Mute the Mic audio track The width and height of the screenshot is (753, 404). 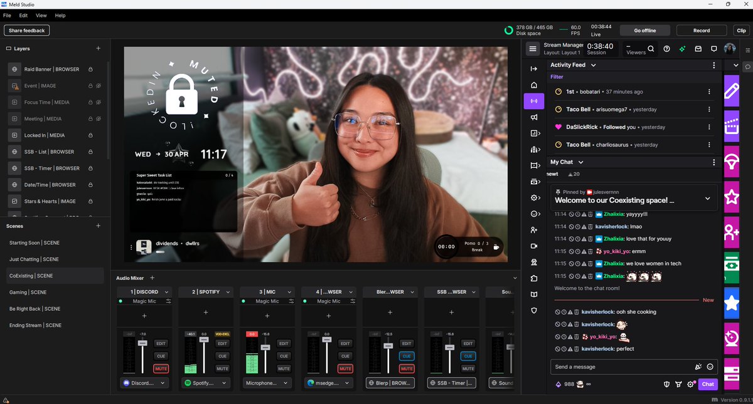point(284,368)
